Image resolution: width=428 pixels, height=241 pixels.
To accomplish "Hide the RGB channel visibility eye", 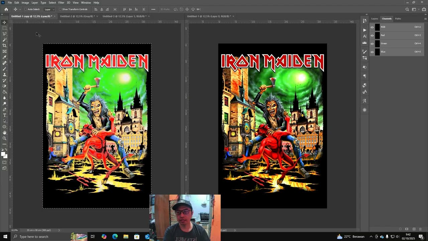I will click(x=372, y=27).
